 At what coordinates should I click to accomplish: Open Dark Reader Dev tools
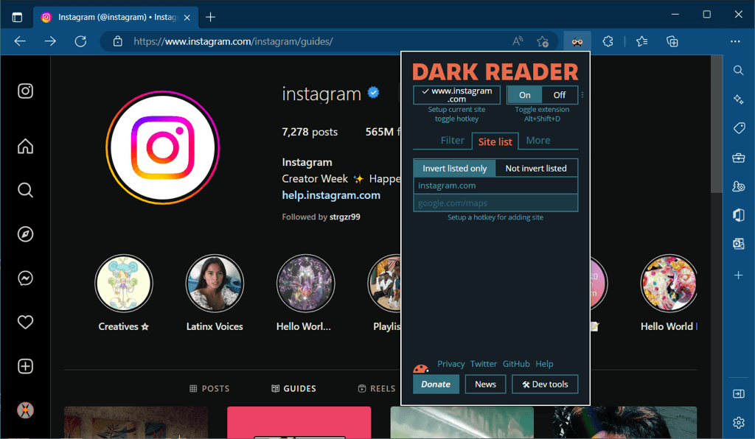pyautogui.click(x=545, y=384)
